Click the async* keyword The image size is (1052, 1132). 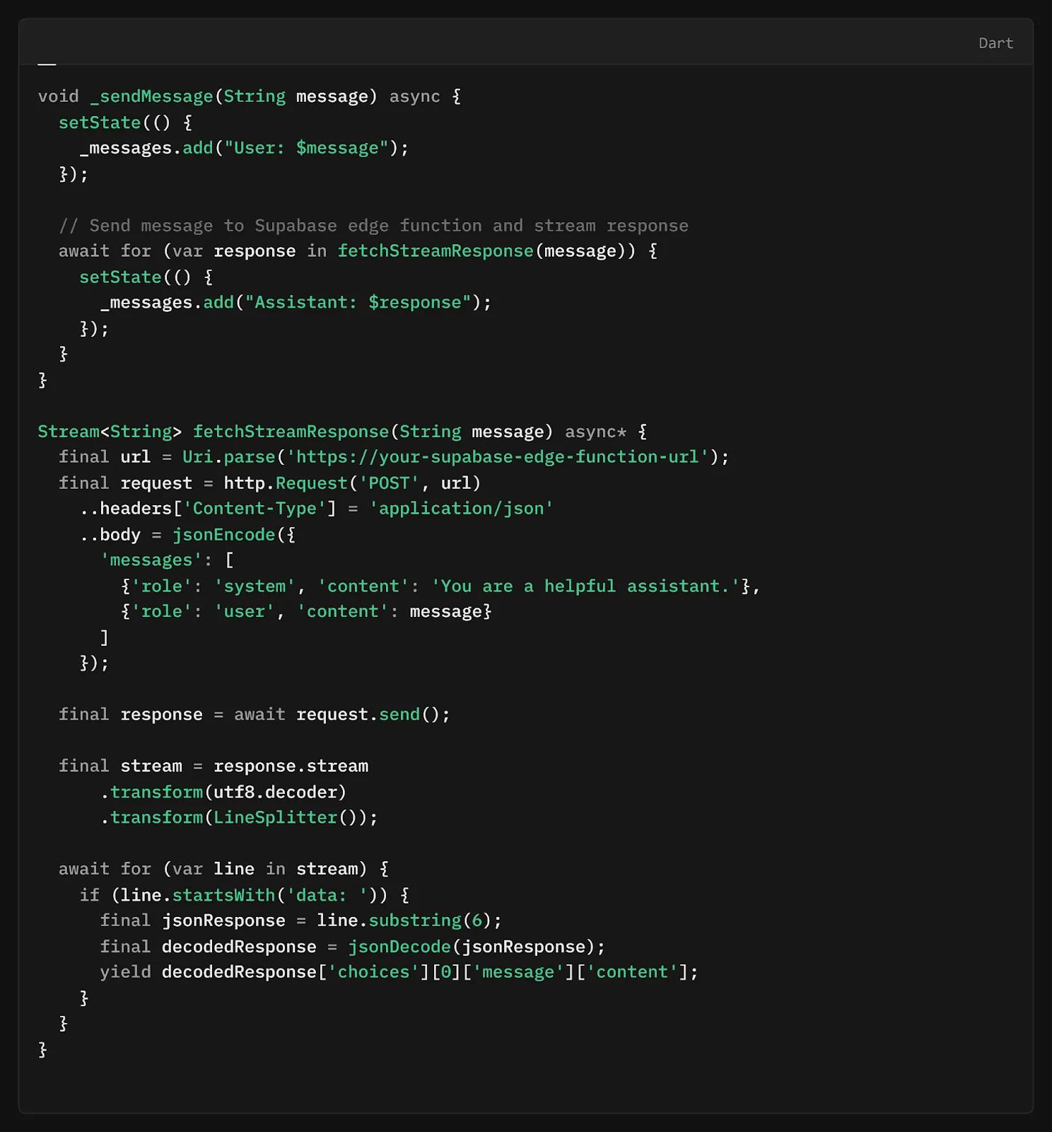(595, 432)
